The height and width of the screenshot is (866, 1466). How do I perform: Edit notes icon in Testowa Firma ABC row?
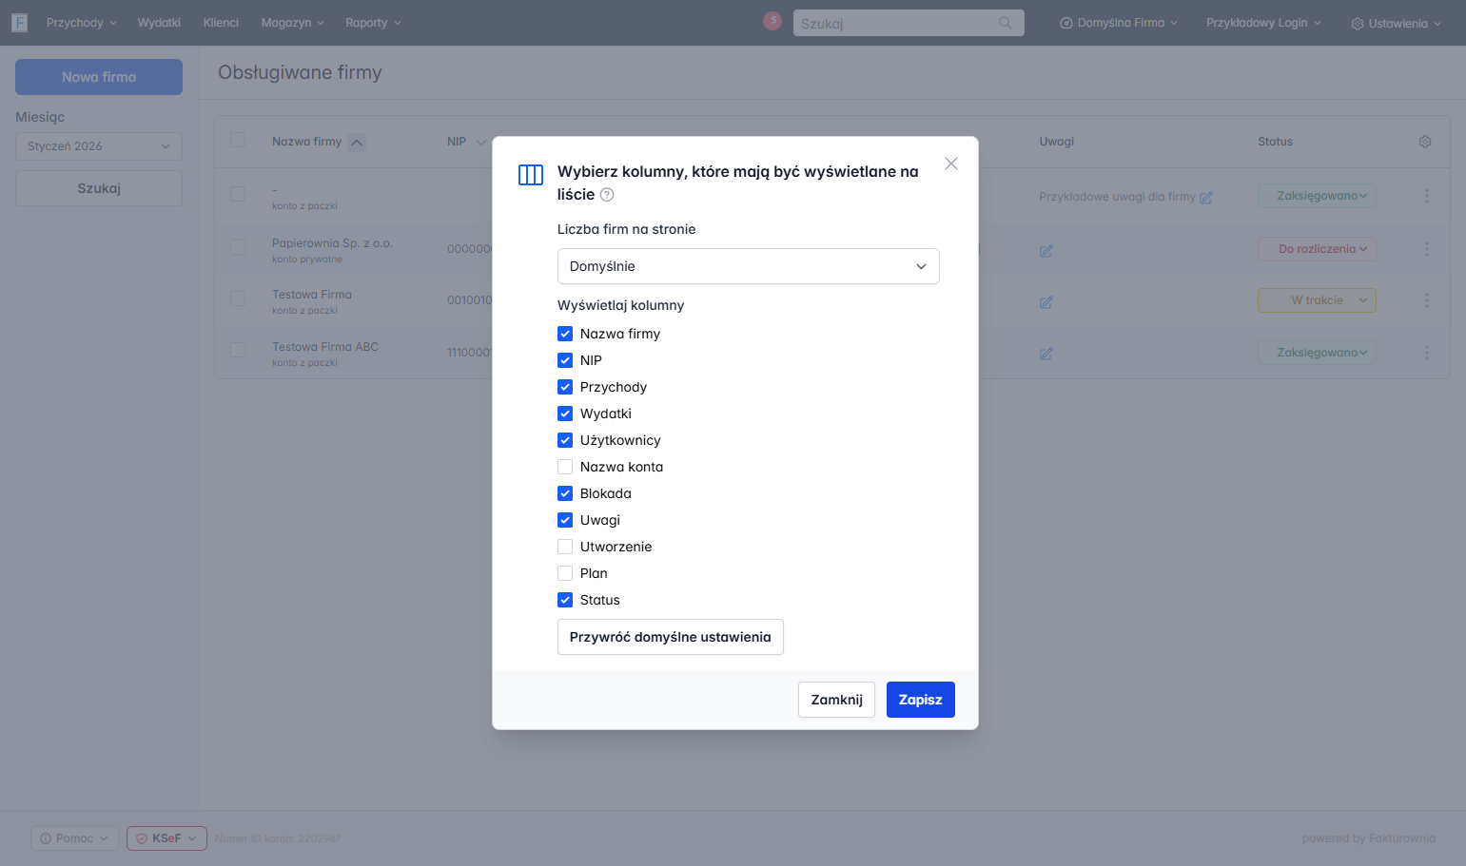click(x=1046, y=354)
